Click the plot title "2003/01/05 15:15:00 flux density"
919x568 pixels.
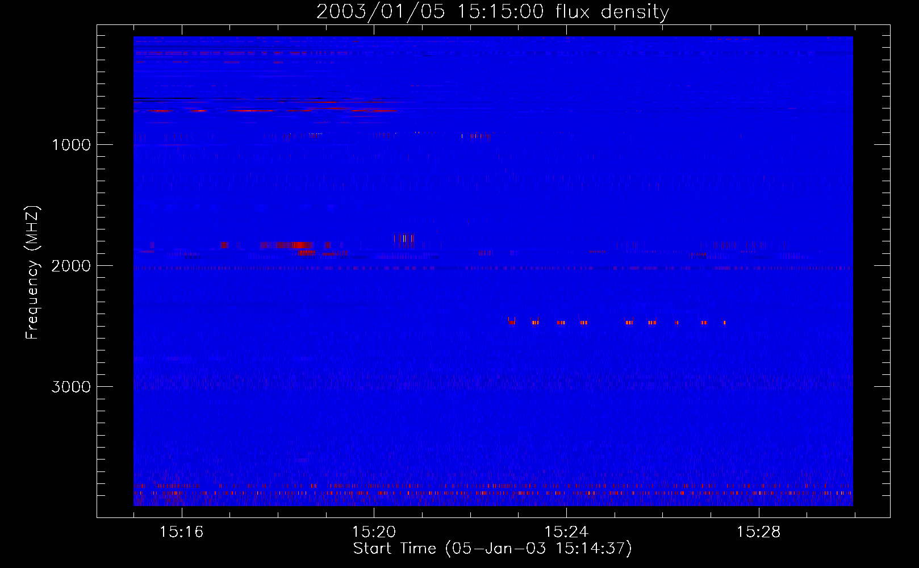(492, 12)
